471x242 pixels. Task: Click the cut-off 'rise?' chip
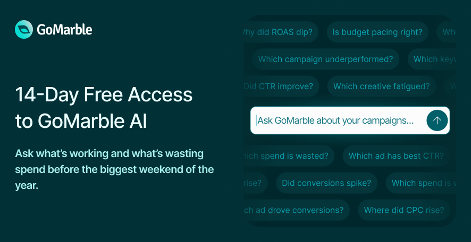pos(255,183)
